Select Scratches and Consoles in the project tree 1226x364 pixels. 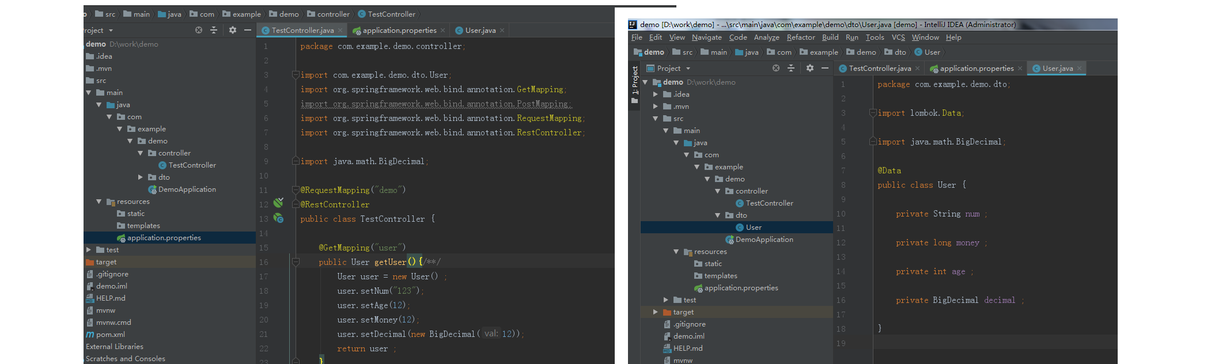(125, 359)
